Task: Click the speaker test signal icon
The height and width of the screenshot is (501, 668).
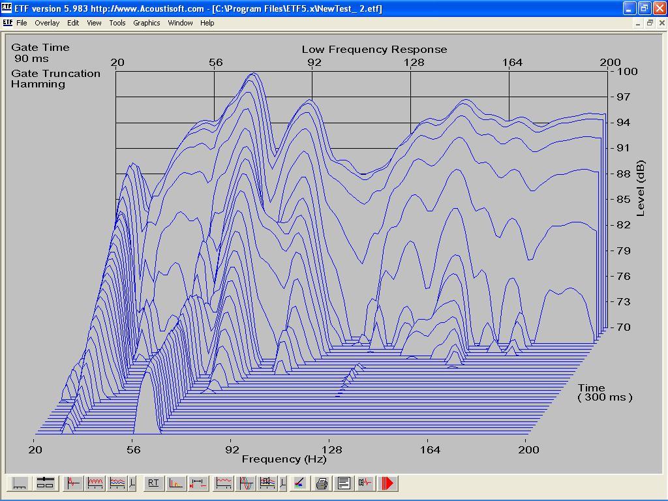Action: coord(365,483)
